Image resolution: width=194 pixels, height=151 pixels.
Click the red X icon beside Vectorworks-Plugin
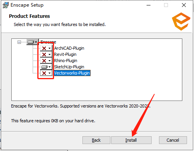pos(44,73)
